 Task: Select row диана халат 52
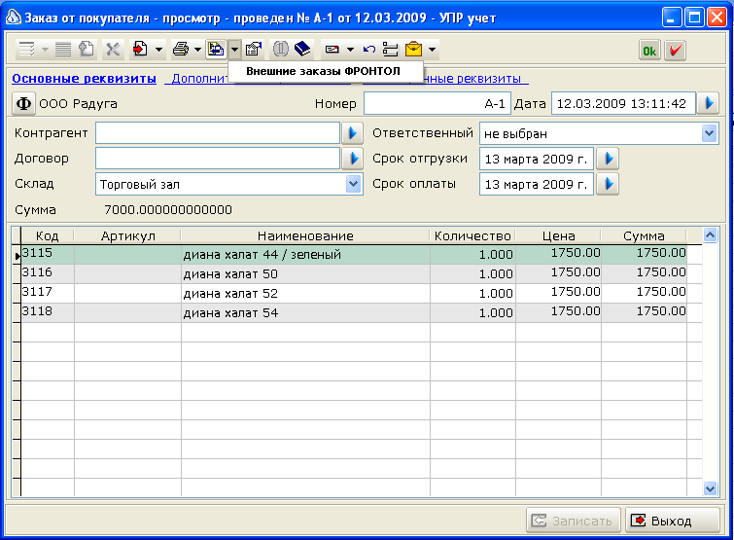point(357,293)
